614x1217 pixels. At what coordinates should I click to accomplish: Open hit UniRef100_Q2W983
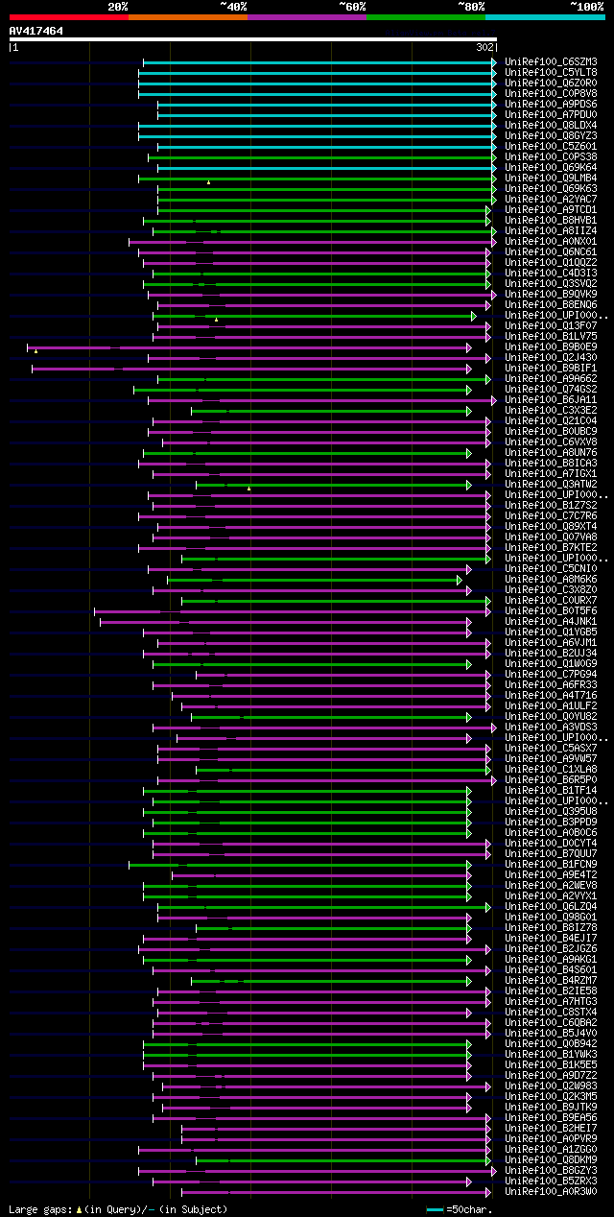[551, 1086]
